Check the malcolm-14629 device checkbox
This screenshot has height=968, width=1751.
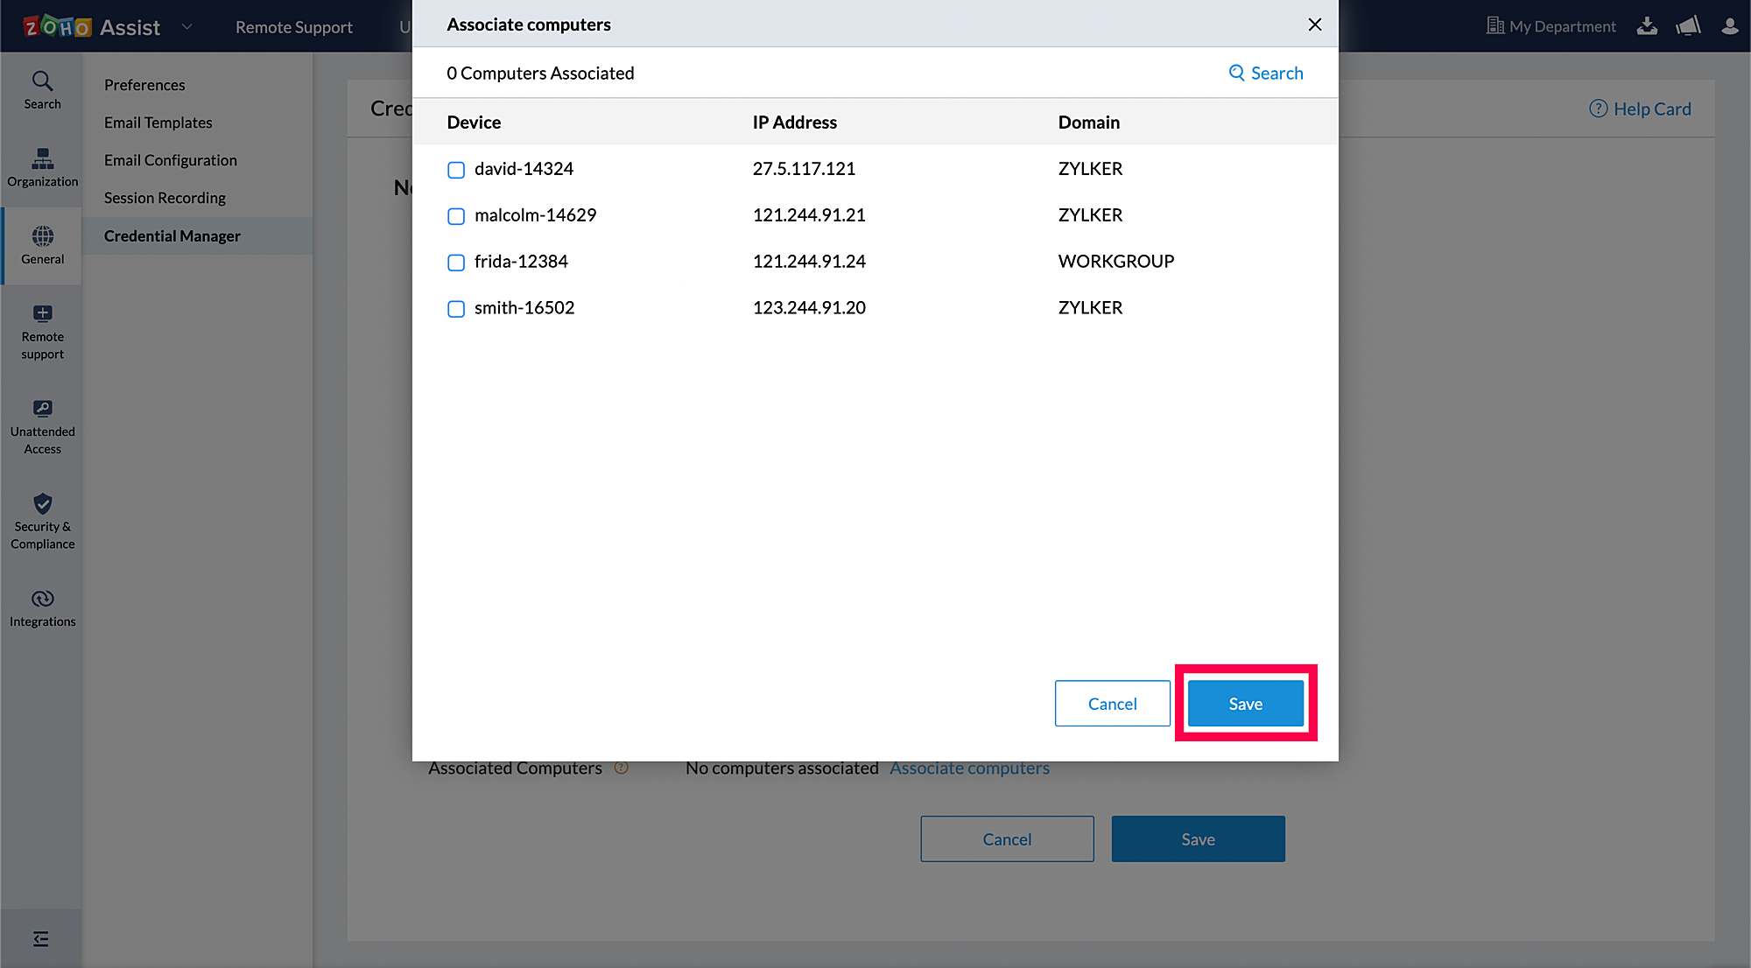tap(456, 216)
